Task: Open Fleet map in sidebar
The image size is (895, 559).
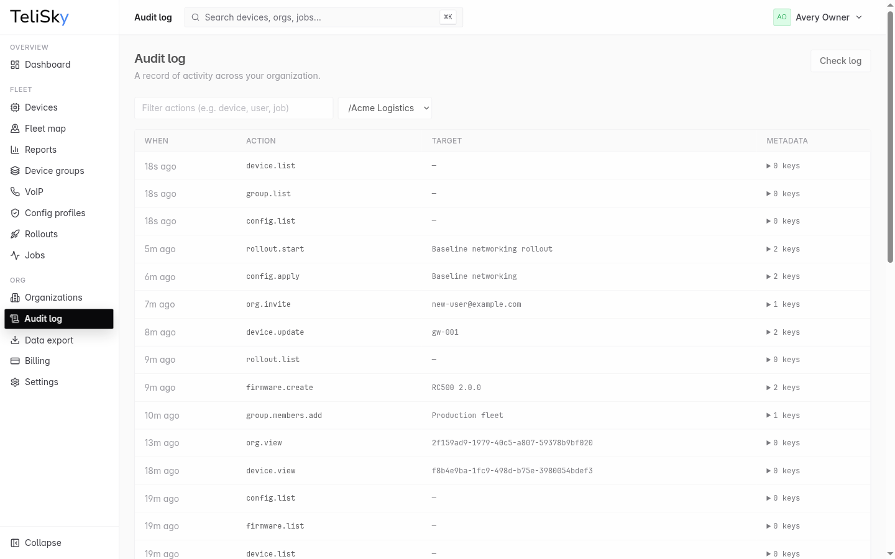Action: (59, 129)
